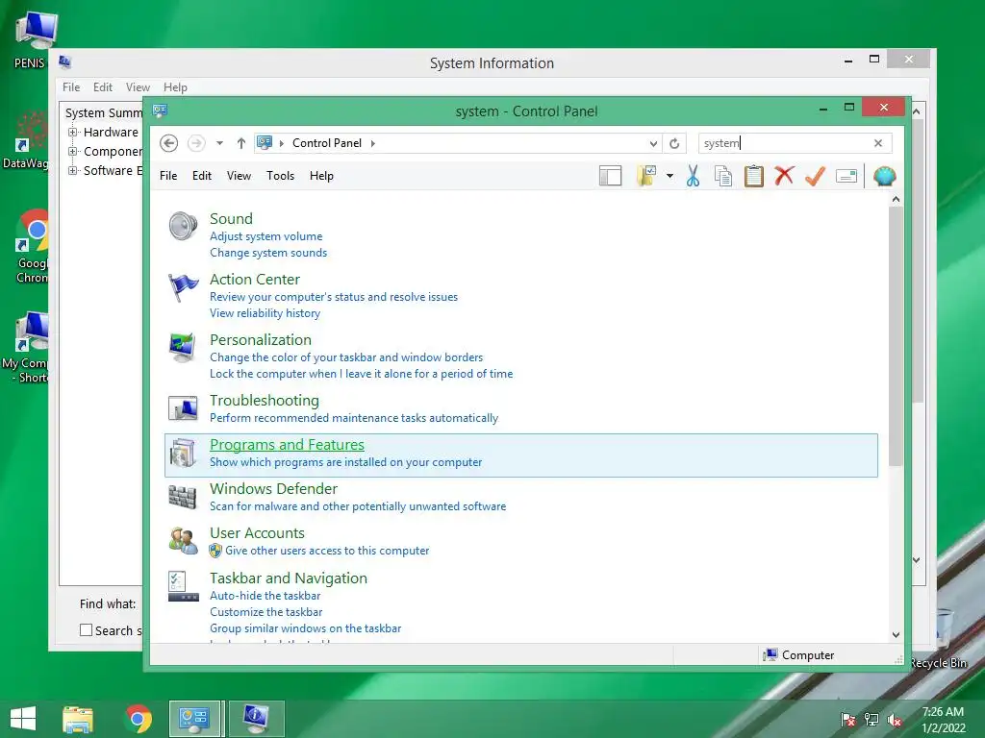
Task: Click 'Auto-hide the taskbar' link
Action: click(265, 596)
